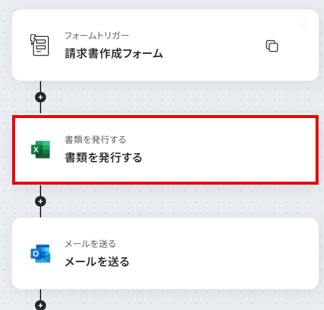
Task: Click the duplicate icon on the form trigger card
Action: point(272,46)
